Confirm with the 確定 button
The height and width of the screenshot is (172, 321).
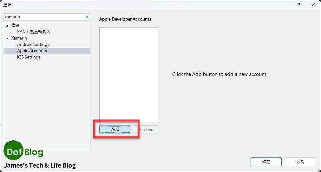[x=266, y=162]
